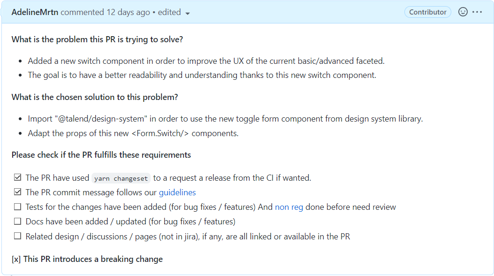Open the comment options ellipsis menu
The width and height of the screenshot is (494, 276).
pos(478,12)
